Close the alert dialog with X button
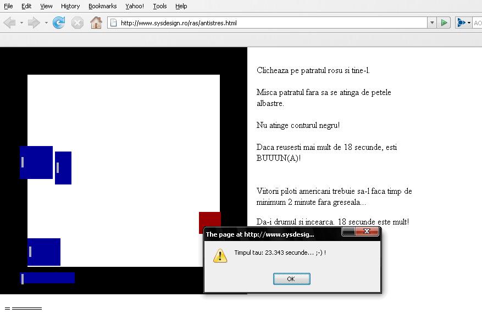The image size is (482, 336). 367,232
